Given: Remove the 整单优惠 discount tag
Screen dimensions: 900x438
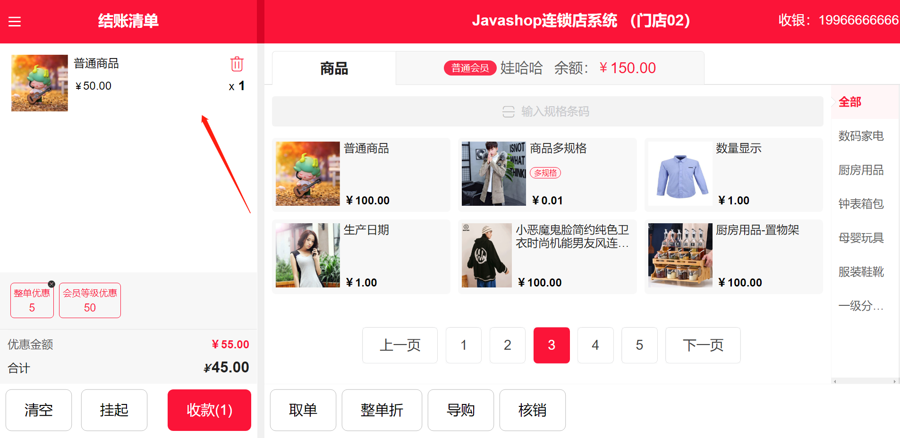Looking at the screenshot, I should point(51,284).
